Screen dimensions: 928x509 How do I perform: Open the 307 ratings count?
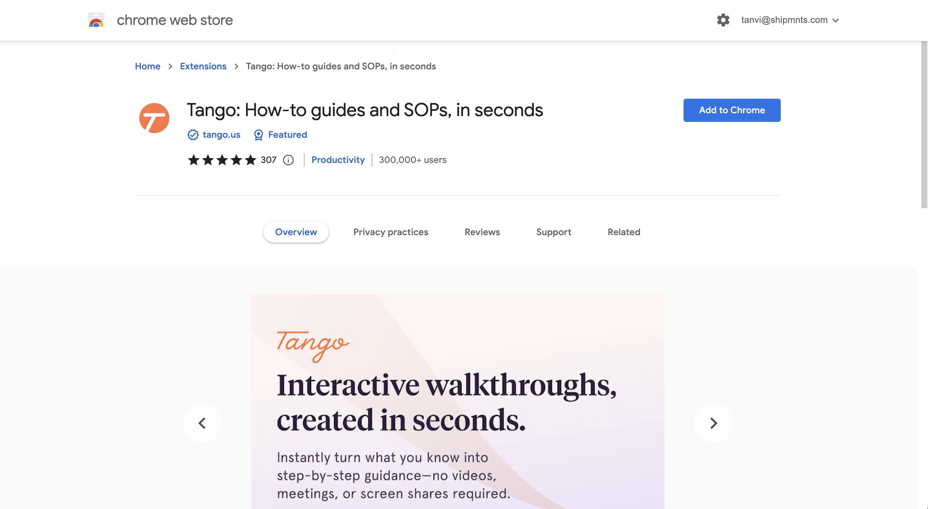pos(268,160)
